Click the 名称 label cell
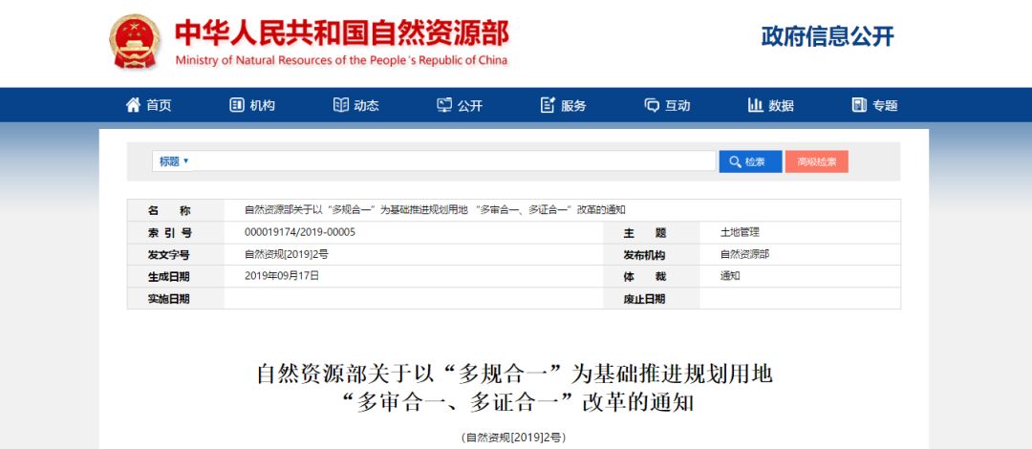The height and width of the screenshot is (449, 1032). click(176, 211)
